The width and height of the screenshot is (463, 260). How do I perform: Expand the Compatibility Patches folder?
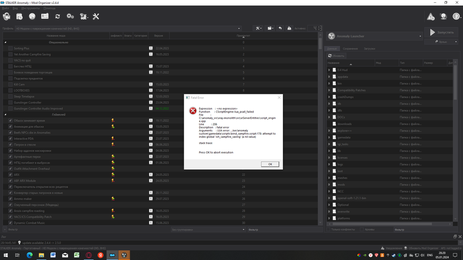tap(329, 90)
